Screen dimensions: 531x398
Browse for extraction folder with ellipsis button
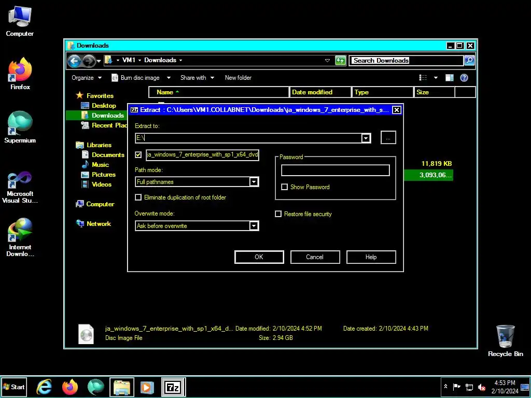pos(388,137)
